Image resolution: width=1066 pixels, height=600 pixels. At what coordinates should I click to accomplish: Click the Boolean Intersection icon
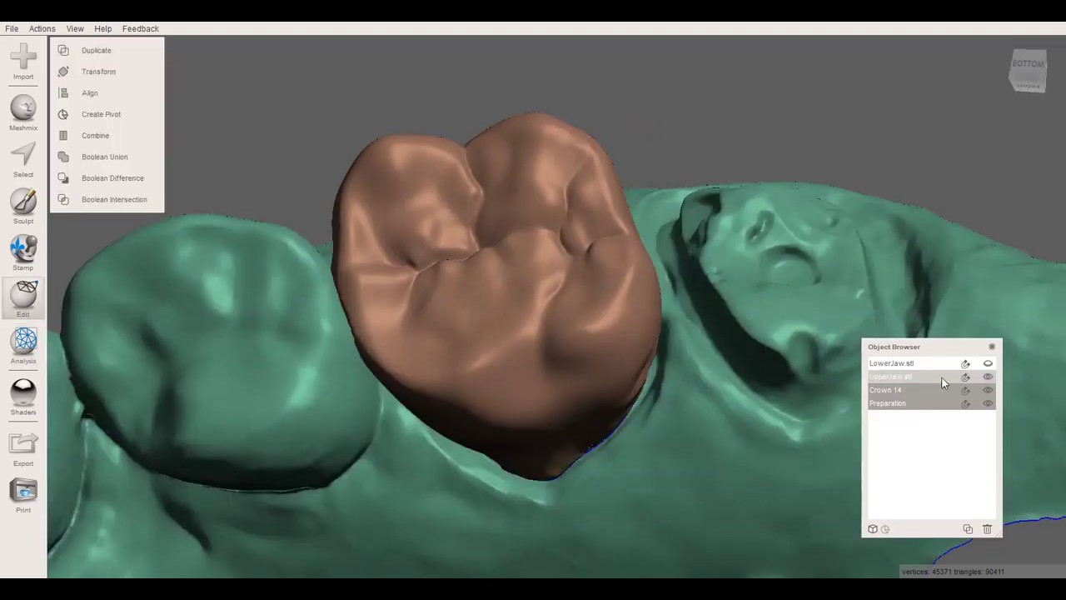[x=63, y=199]
